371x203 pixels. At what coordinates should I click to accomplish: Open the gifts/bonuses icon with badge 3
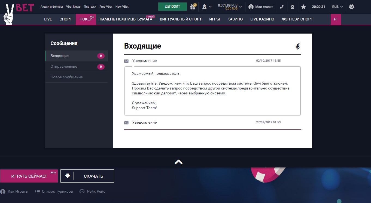193,7
